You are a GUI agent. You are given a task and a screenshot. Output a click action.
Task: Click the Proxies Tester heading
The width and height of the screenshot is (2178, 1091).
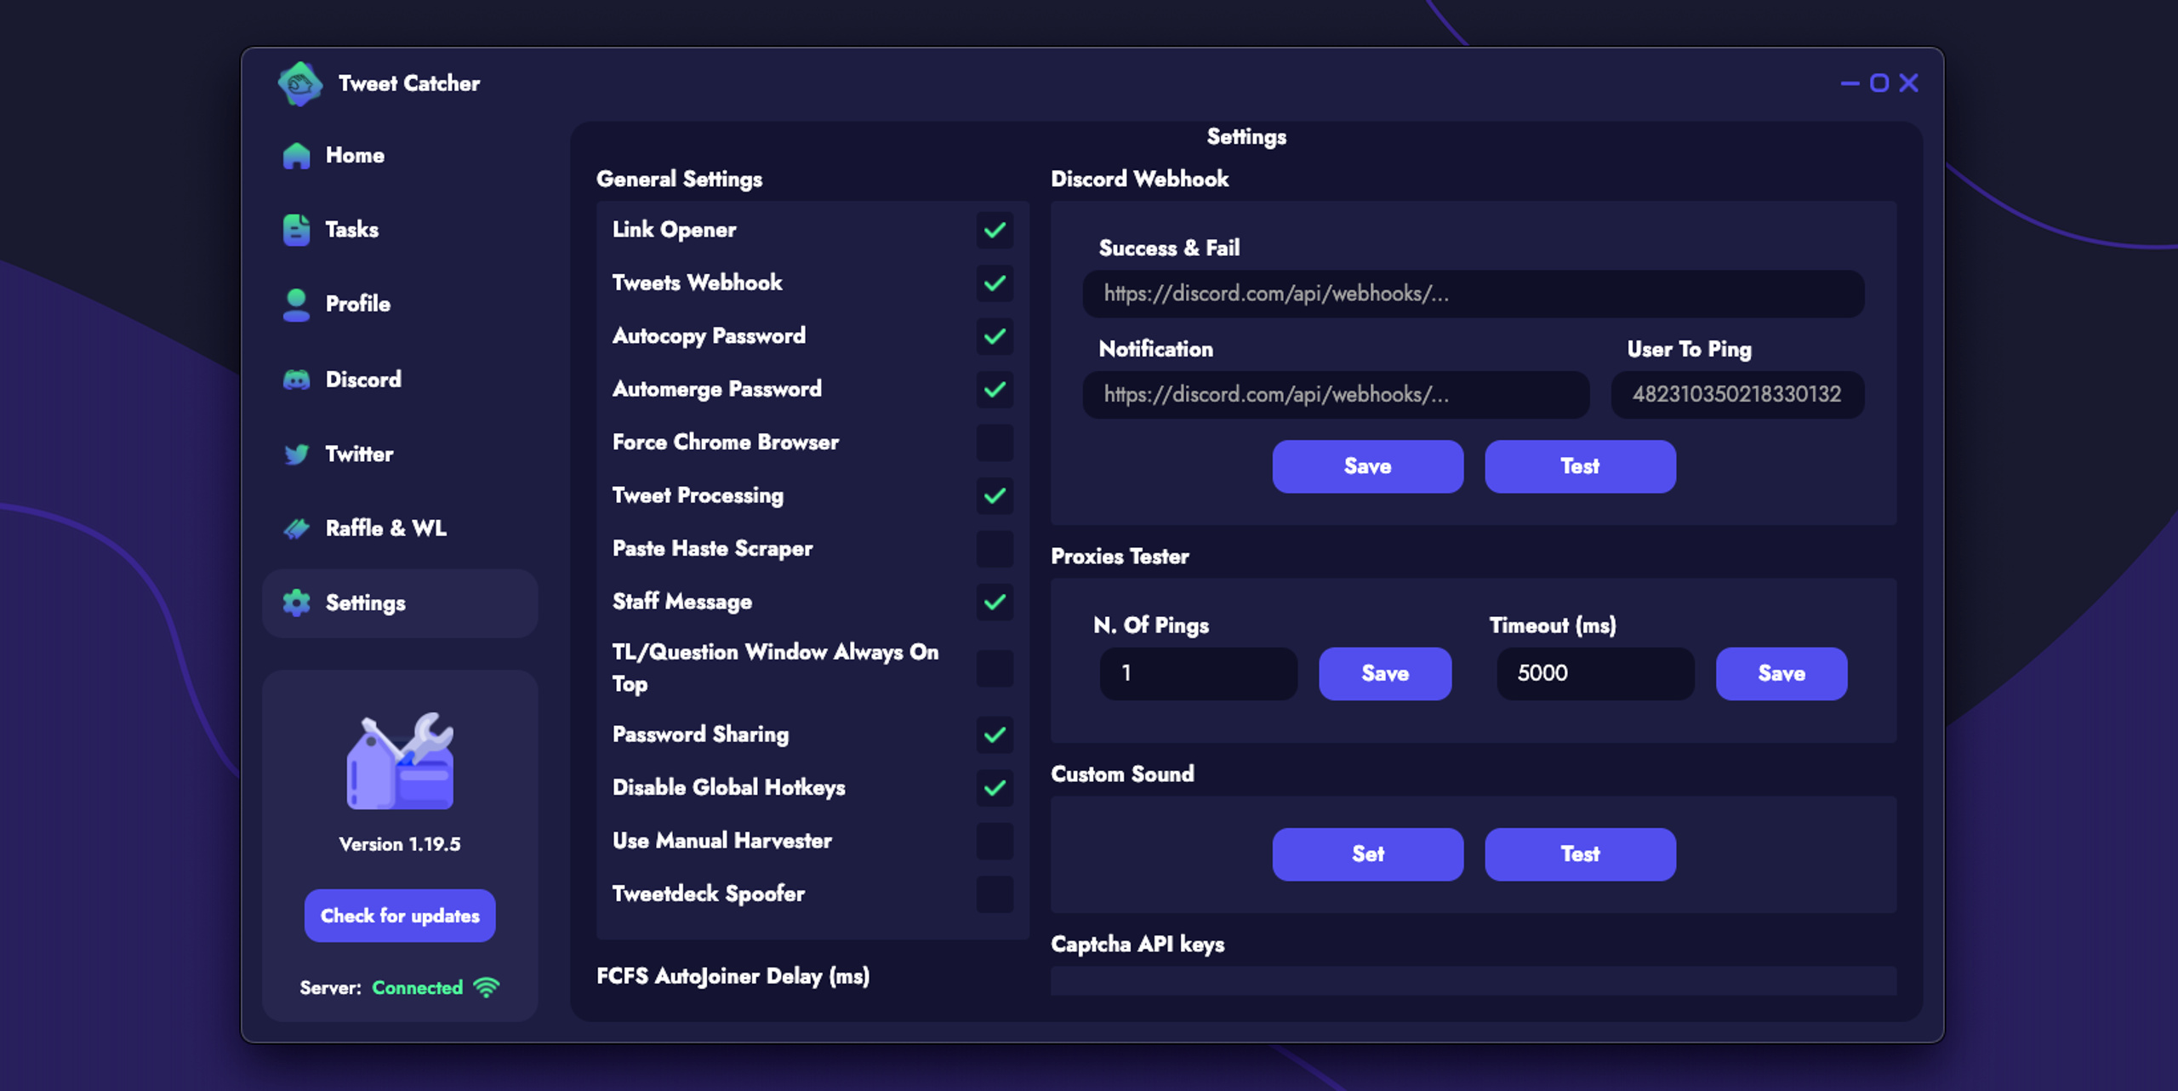click(1120, 557)
